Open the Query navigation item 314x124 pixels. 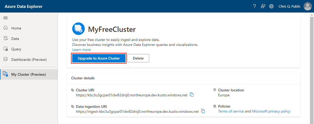(x=29, y=49)
